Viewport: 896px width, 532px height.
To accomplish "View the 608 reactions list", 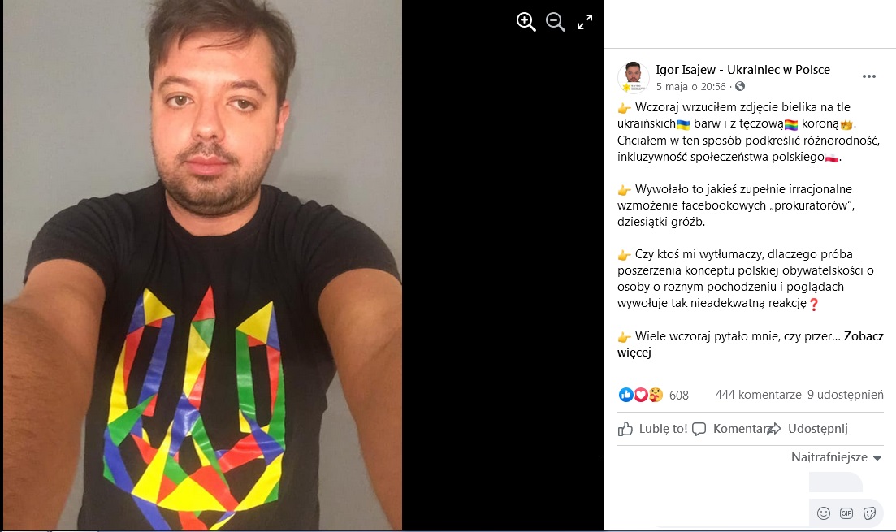I will pyautogui.click(x=678, y=396).
